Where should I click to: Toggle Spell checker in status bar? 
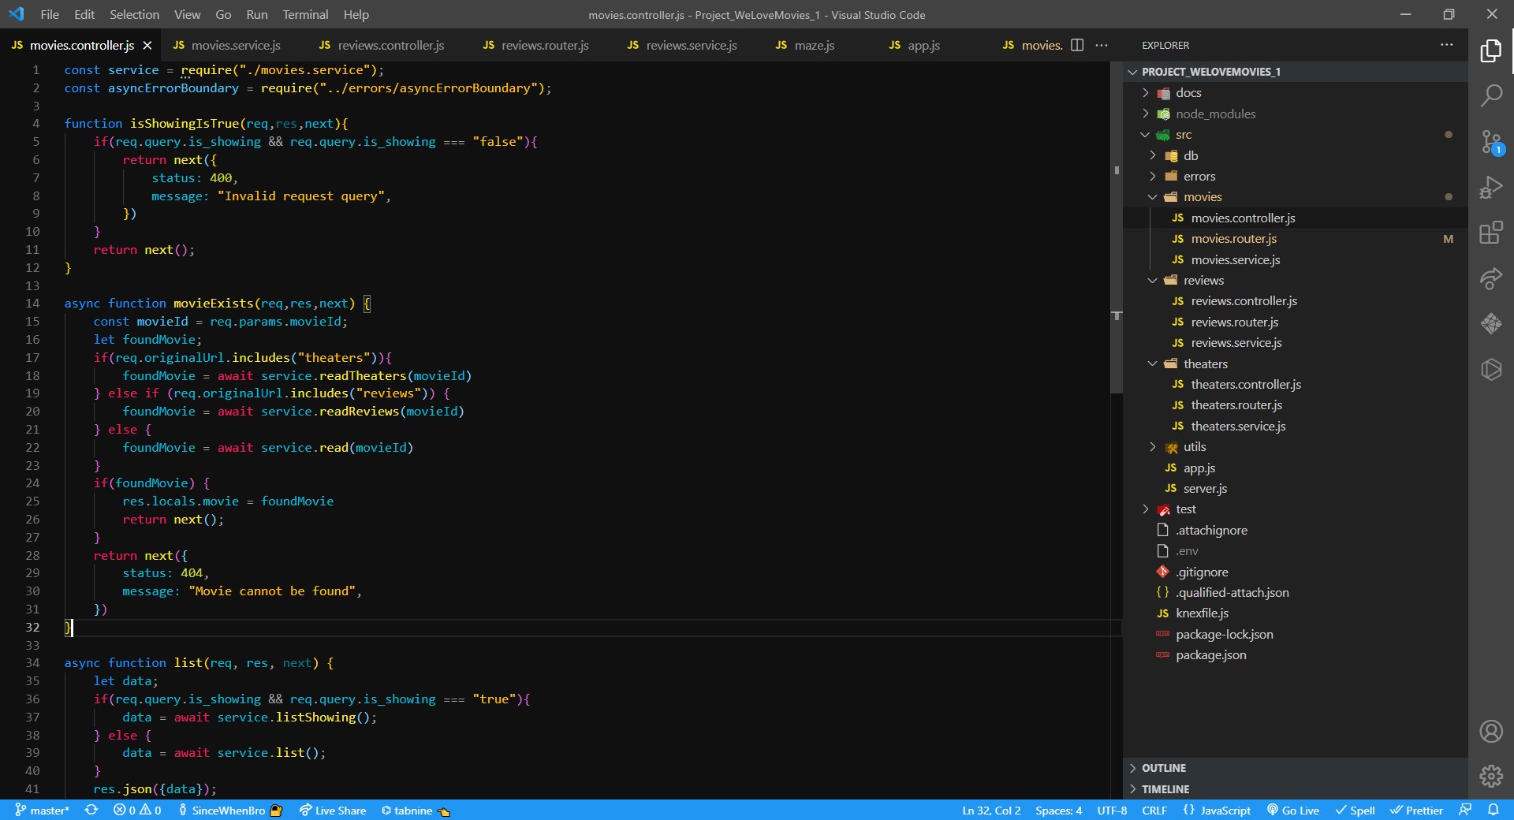tap(1355, 810)
